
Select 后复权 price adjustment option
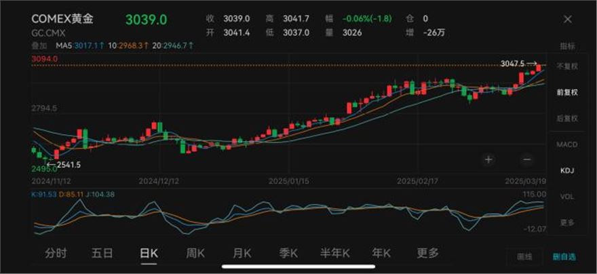click(x=566, y=119)
